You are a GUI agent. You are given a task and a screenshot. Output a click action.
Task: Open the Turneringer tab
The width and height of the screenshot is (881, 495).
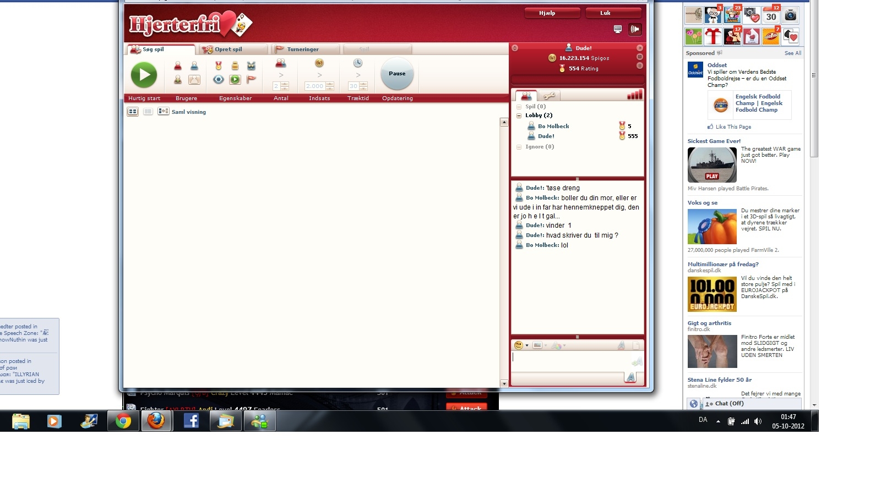coord(302,50)
